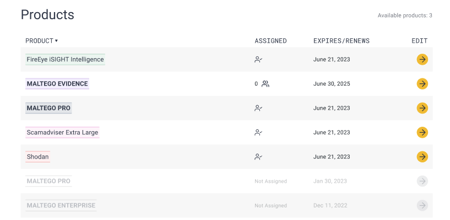Image resolution: width=450 pixels, height=220 pixels.
Task: Click greyed arrow for MALTEGO ENTERPRISE
Action: pos(422,206)
